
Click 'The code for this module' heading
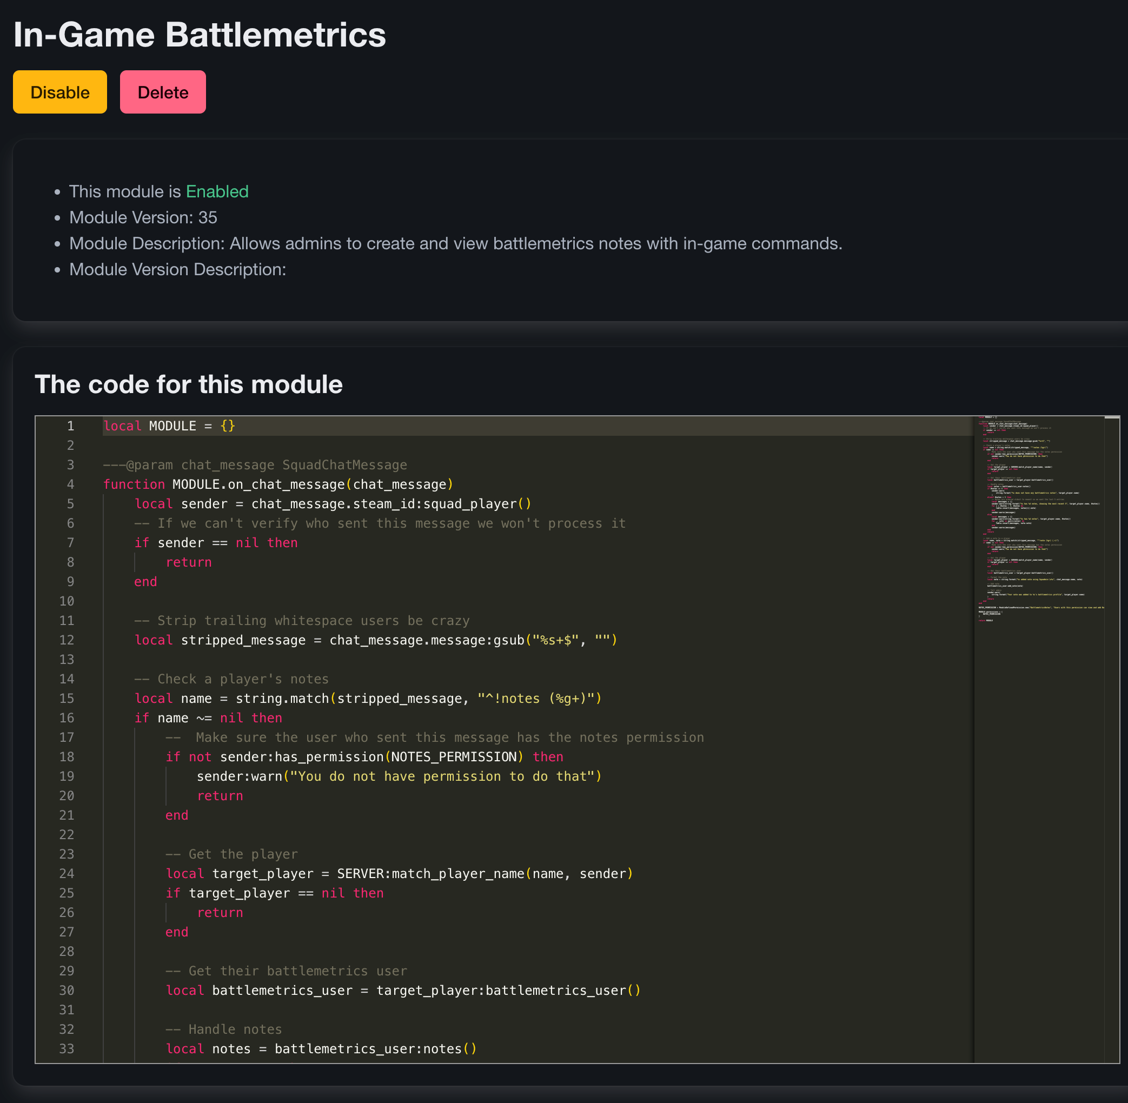(188, 384)
